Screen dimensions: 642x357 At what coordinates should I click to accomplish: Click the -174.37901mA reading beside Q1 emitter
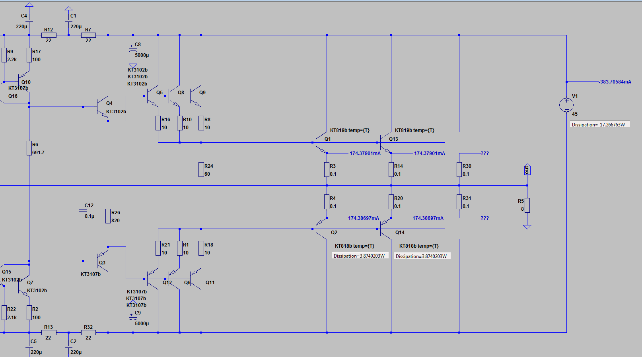(x=365, y=153)
